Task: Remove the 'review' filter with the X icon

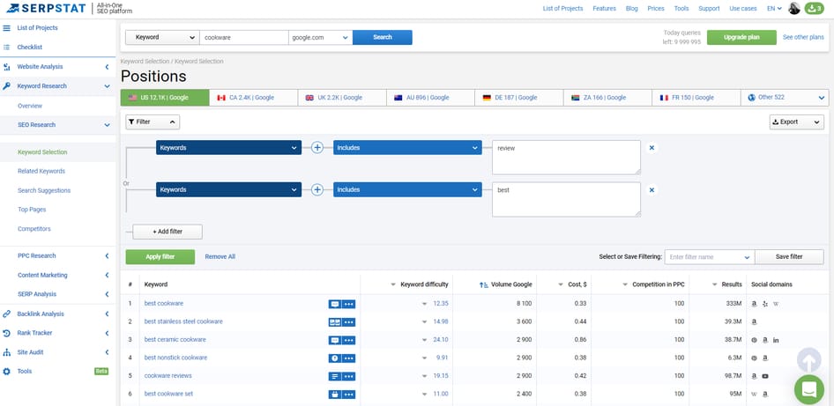Action: pos(652,148)
